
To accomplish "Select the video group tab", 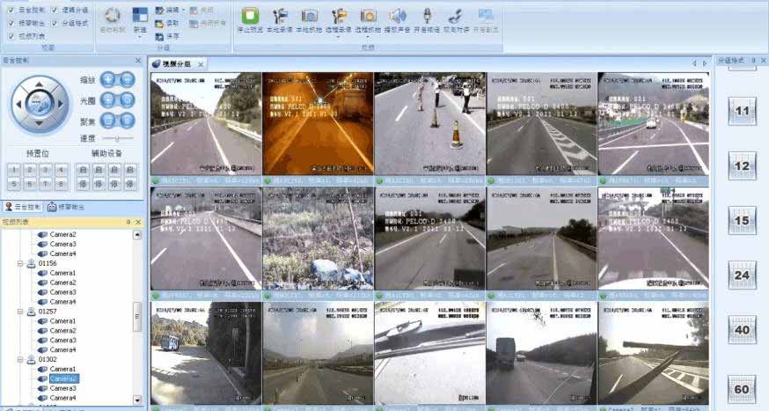I will 176,64.
